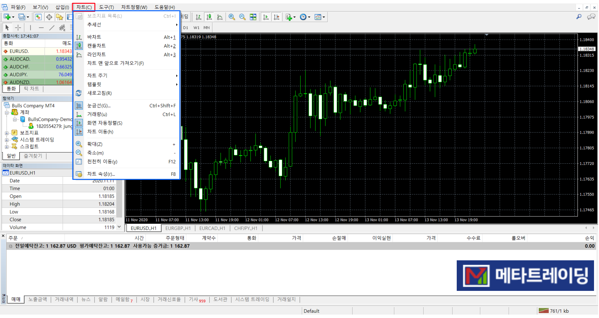Switch to the EURGBP,H1 chart tab
The width and height of the screenshot is (599, 318).
pos(178,229)
